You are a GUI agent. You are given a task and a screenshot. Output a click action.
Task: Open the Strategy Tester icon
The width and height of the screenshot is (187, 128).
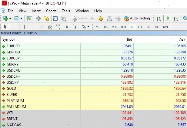(64, 19)
